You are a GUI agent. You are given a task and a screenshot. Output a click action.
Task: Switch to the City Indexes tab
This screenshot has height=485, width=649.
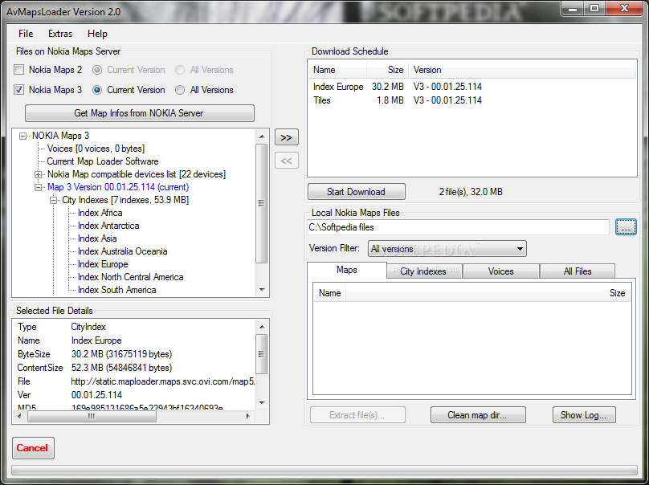coord(423,271)
